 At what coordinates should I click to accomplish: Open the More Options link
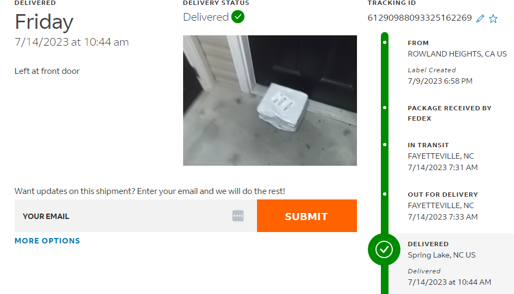coord(47,241)
